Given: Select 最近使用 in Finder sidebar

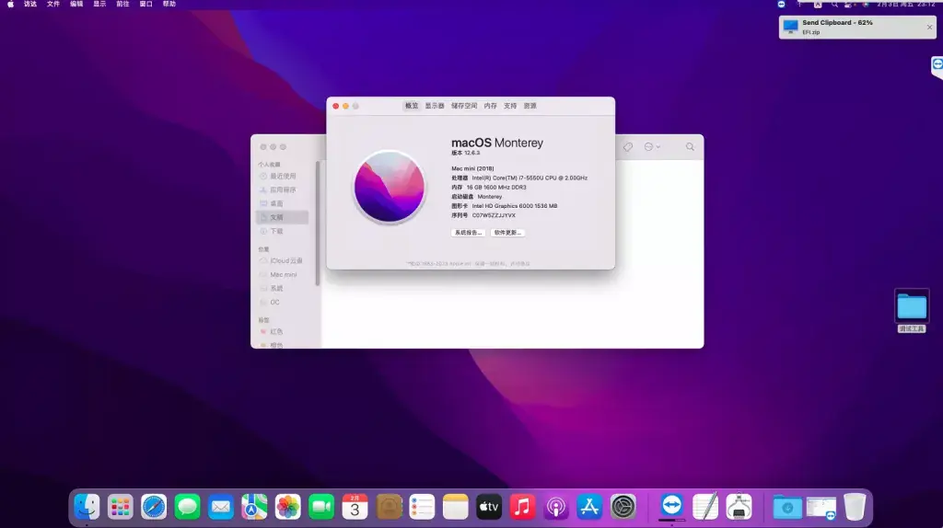Looking at the screenshot, I should 283,176.
